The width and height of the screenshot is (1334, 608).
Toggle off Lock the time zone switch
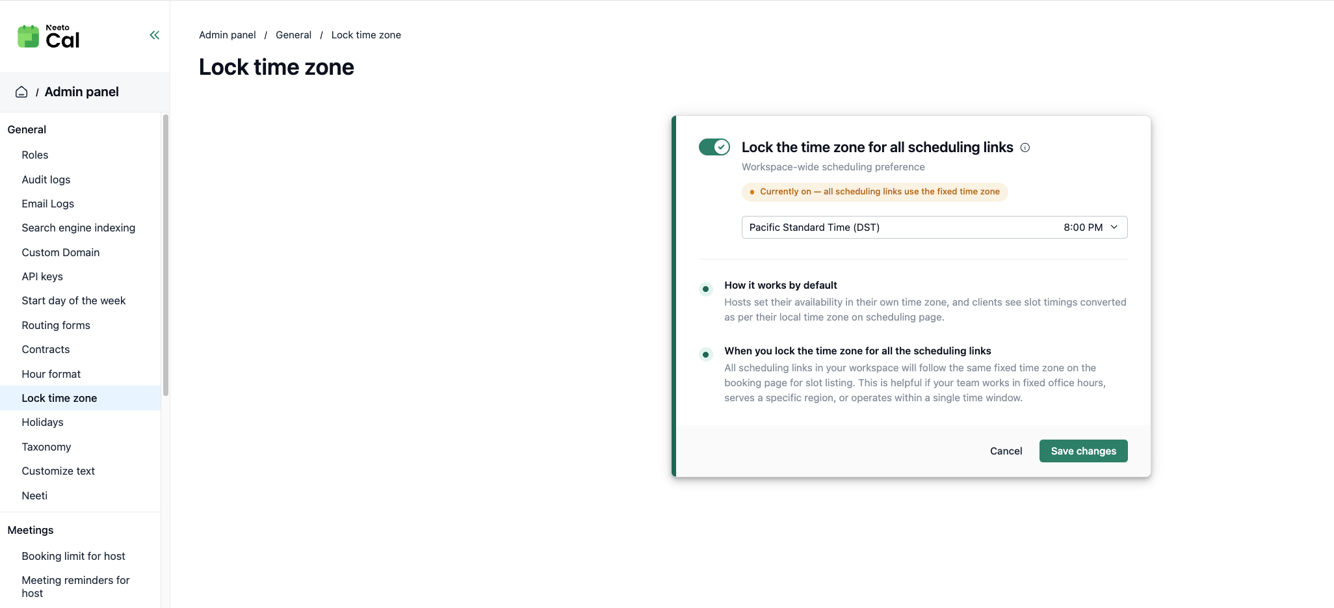click(x=714, y=147)
